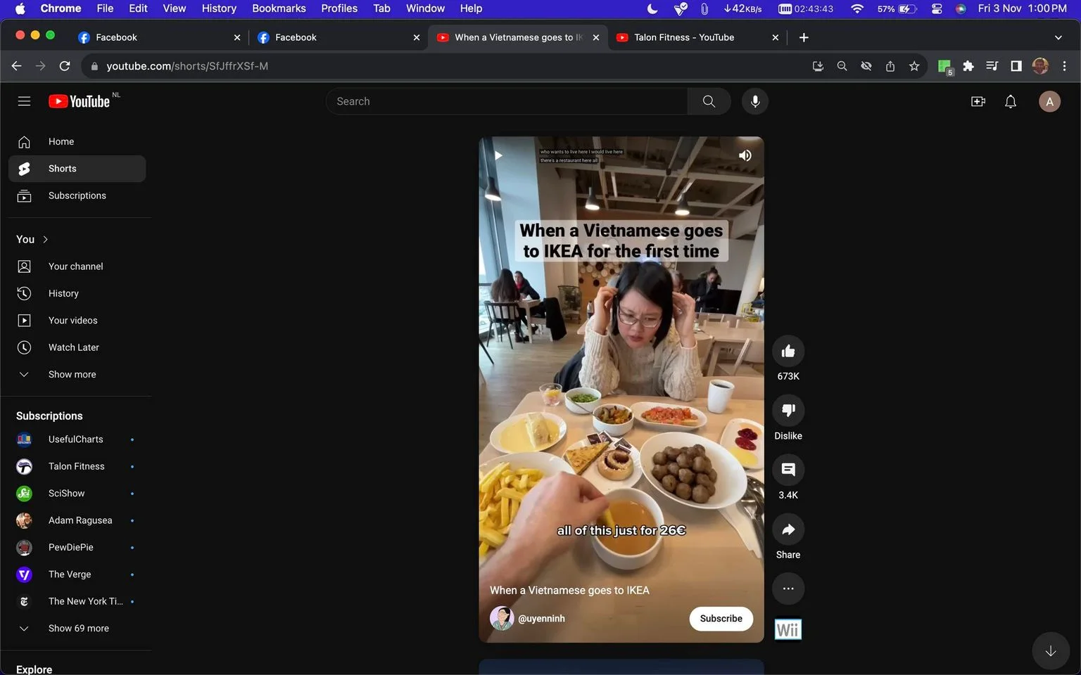Viewport: 1081px width, 675px height.
Task: Go to next short with down arrow
Action: tap(1051, 651)
